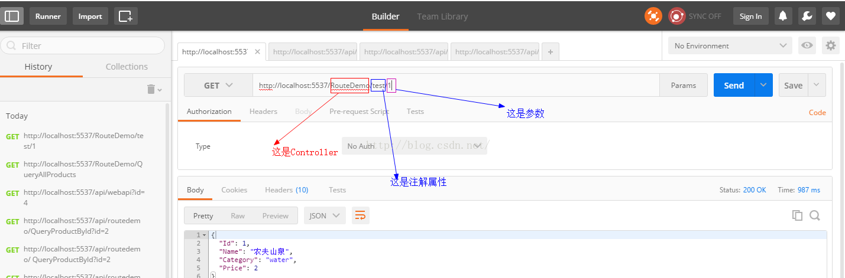The image size is (845, 278).
Task: Select Pretty response view
Action: coord(203,215)
